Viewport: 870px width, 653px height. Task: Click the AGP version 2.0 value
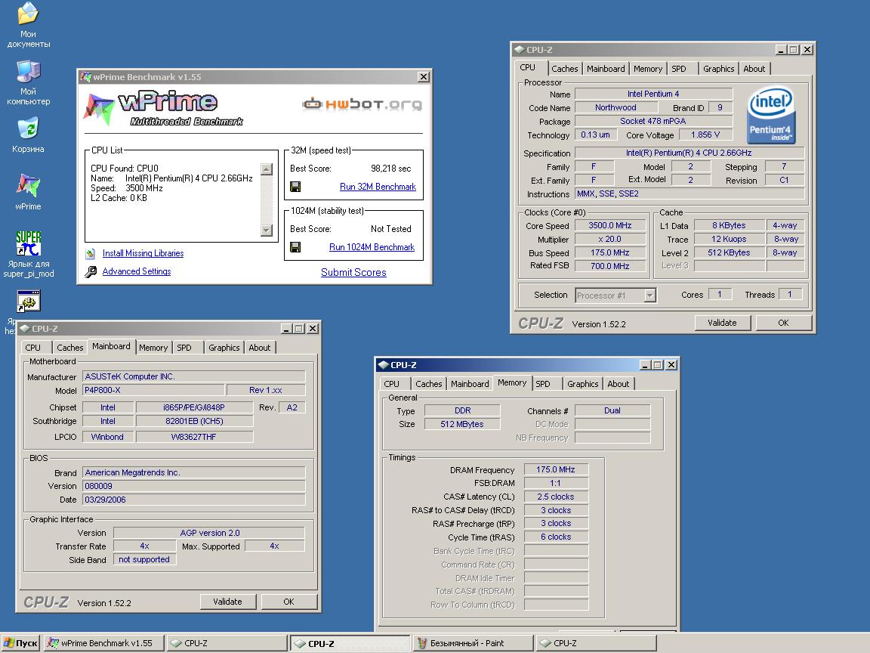point(209,533)
